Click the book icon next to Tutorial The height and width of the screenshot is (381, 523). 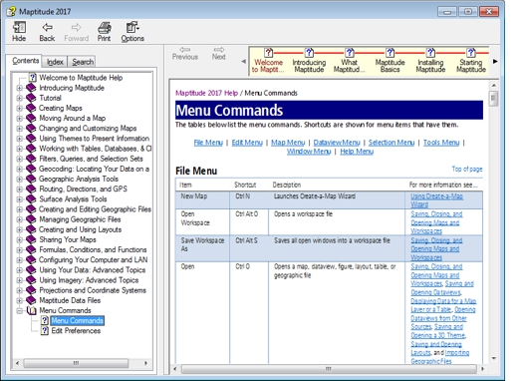coord(31,98)
